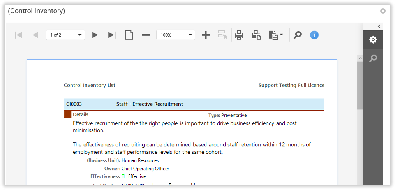The image size is (395, 190).
Task: Print the Control Inventory report
Action: tap(239, 35)
